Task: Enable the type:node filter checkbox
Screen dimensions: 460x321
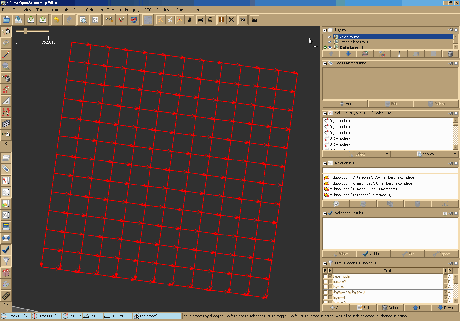Action: coord(325,277)
